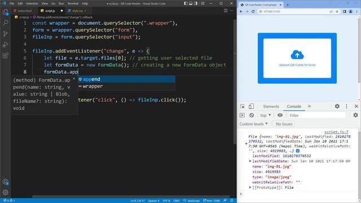Click the share page icon in address bar
This screenshot has width=361, height=203.
(331, 11)
